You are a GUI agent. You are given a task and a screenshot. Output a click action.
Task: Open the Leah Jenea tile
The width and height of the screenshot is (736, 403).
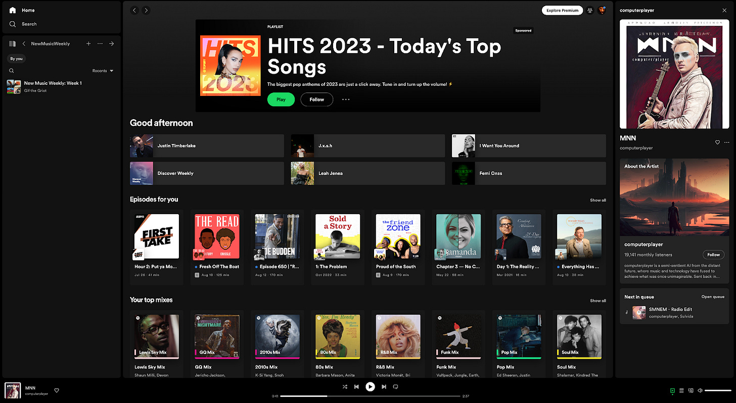(x=367, y=173)
